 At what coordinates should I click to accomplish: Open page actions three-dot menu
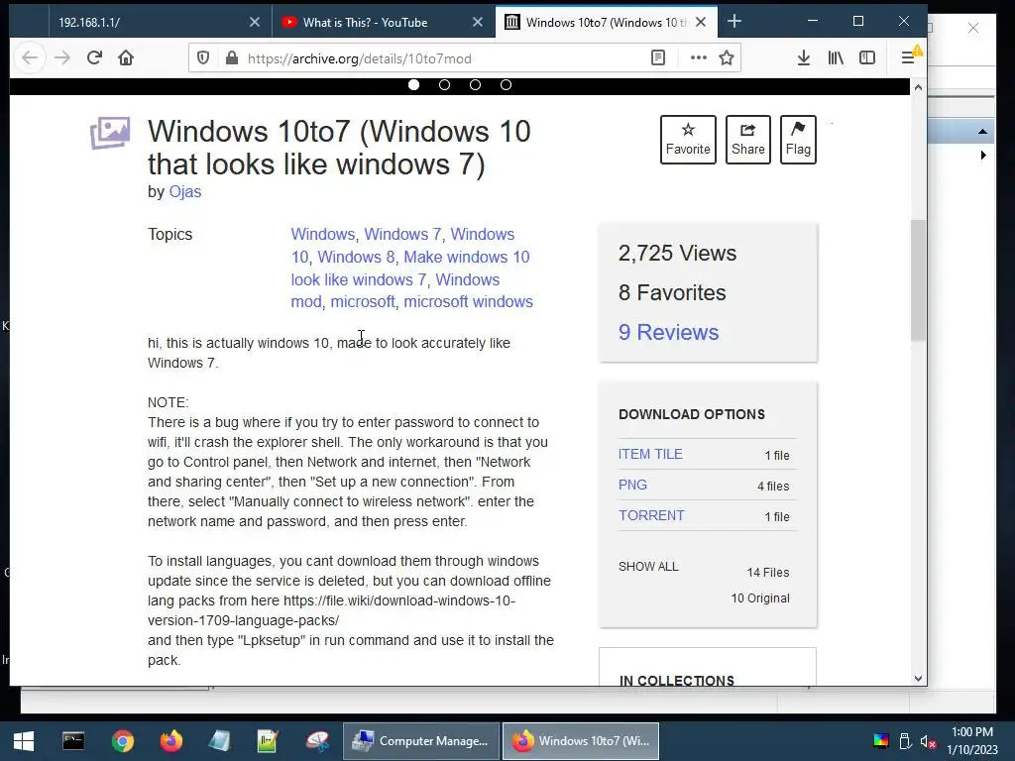(699, 58)
